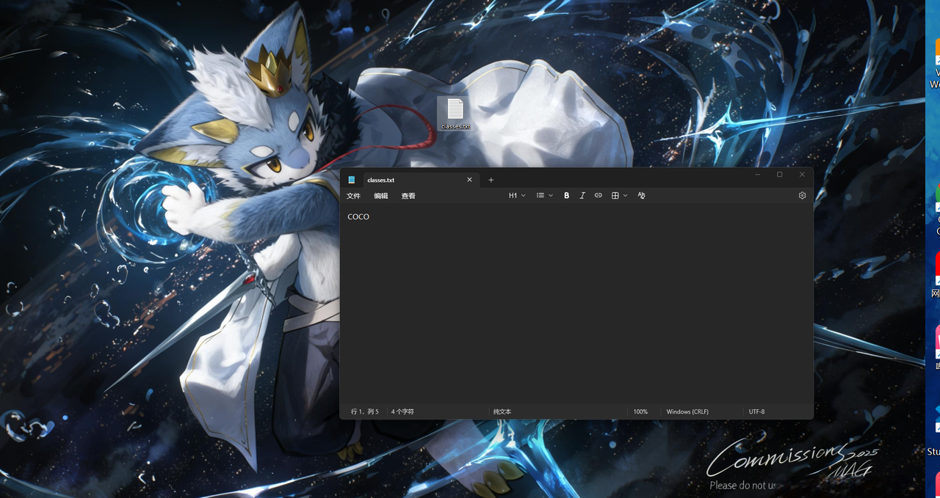The height and width of the screenshot is (498, 940).
Task: Click 100% zoom level in status bar
Action: point(640,412)
